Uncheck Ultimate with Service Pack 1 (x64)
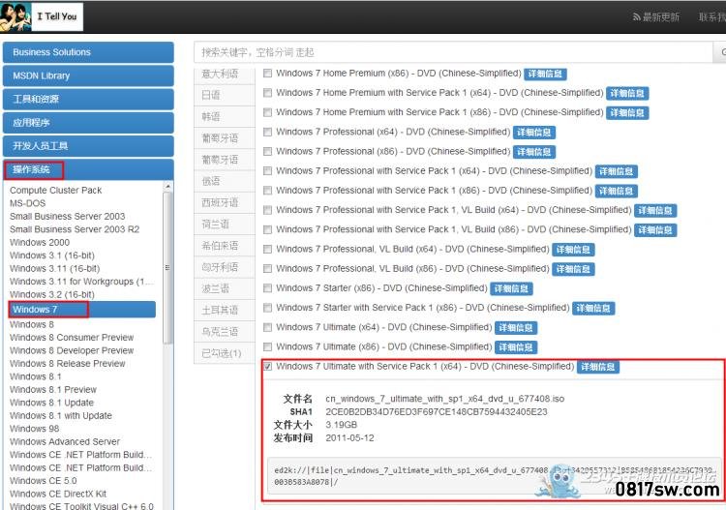Screen dimensions: 726x510 [x=267, y=366]
